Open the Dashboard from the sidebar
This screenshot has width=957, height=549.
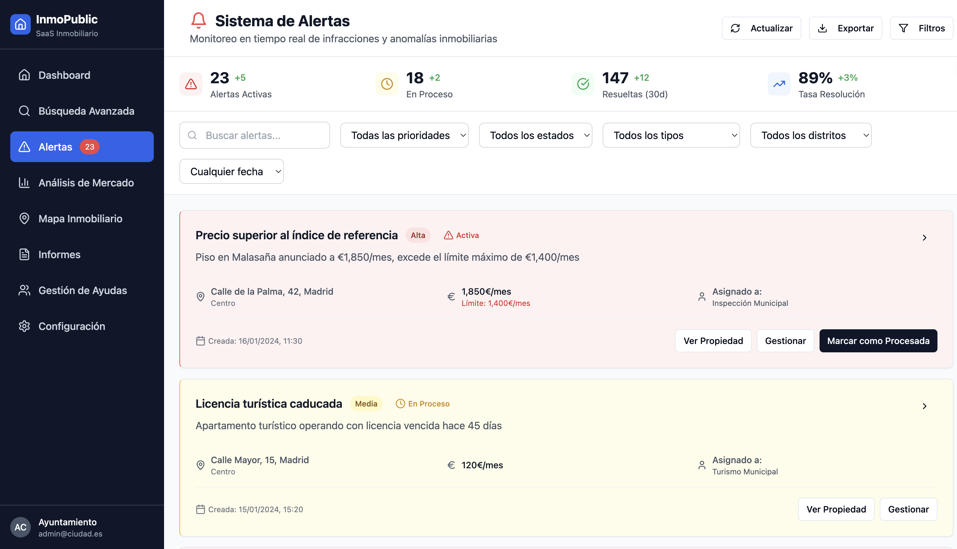point(64,75)
